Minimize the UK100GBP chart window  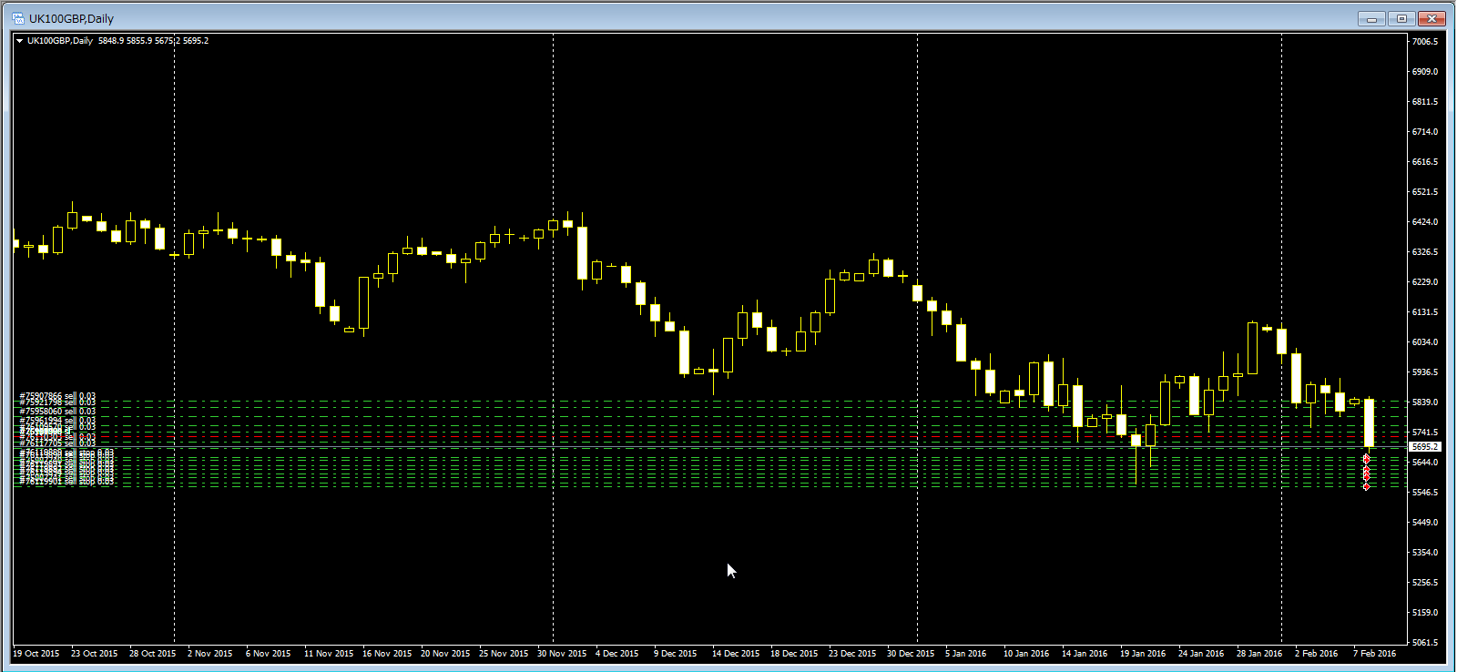click(1370, 18)
